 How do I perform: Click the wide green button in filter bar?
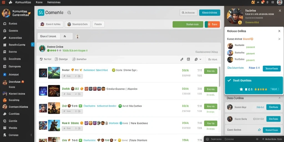[188, 24]
